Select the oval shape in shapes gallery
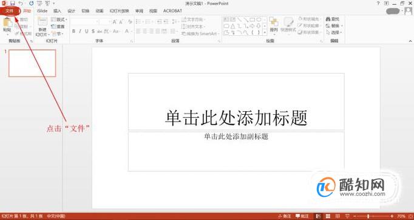Screen dimensions: 414x220 point(259,19)
